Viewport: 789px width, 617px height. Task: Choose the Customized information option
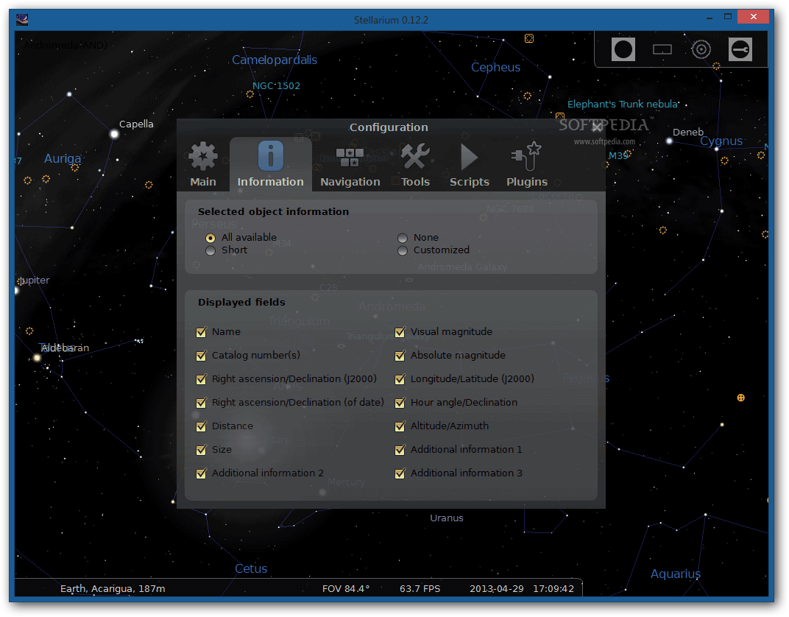coord(403,250)
